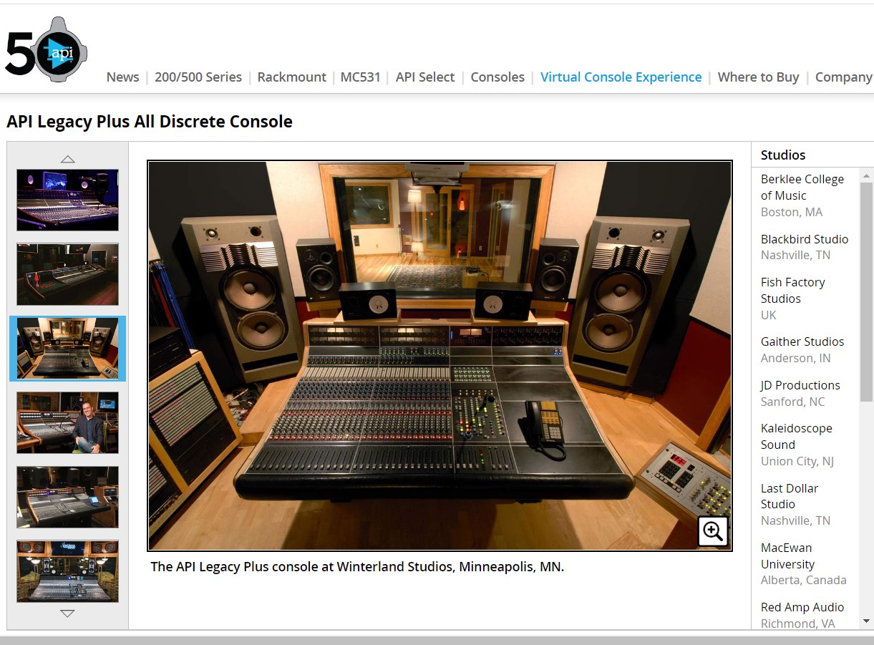Open the Company menu
This screenshot has height=645, width=874.
pos(844,77)
